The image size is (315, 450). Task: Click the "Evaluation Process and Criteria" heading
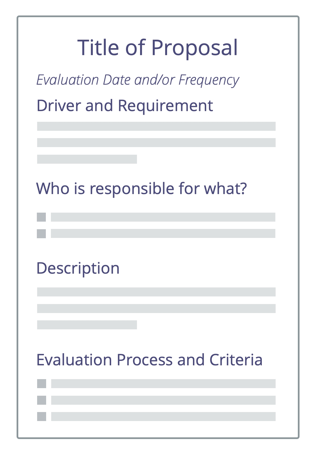[149, 360]
